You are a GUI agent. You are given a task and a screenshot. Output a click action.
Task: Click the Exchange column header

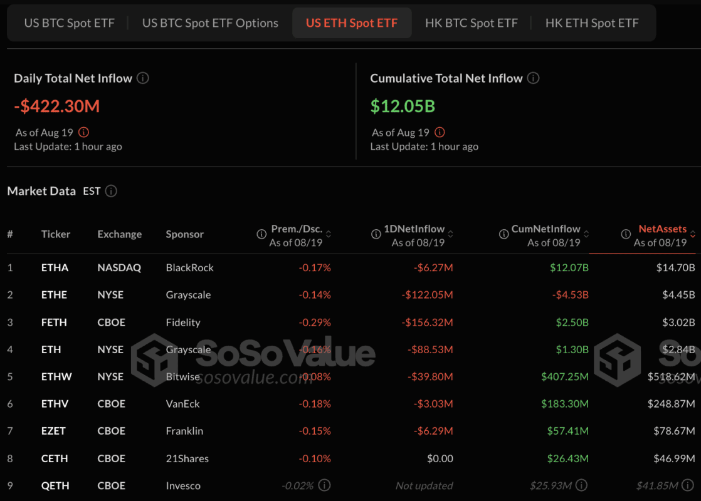coord(120,234)
